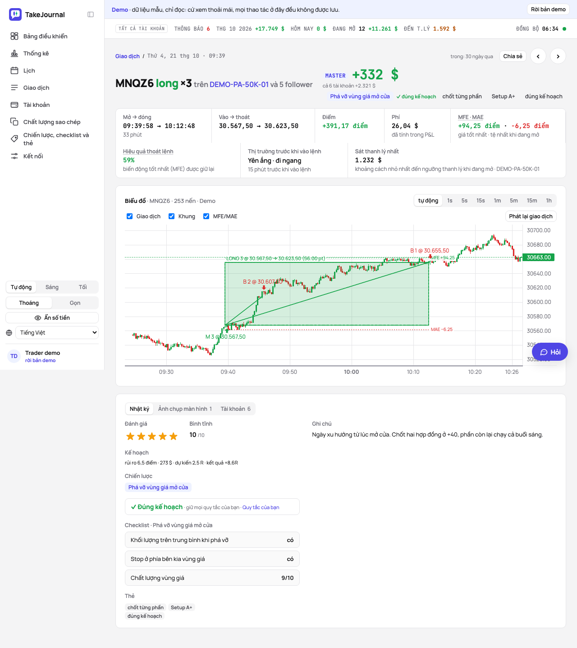Viewport: 577px width, 648px height.
Task: Click the TakeJournal logo icon
Action: tap(15, 14)
